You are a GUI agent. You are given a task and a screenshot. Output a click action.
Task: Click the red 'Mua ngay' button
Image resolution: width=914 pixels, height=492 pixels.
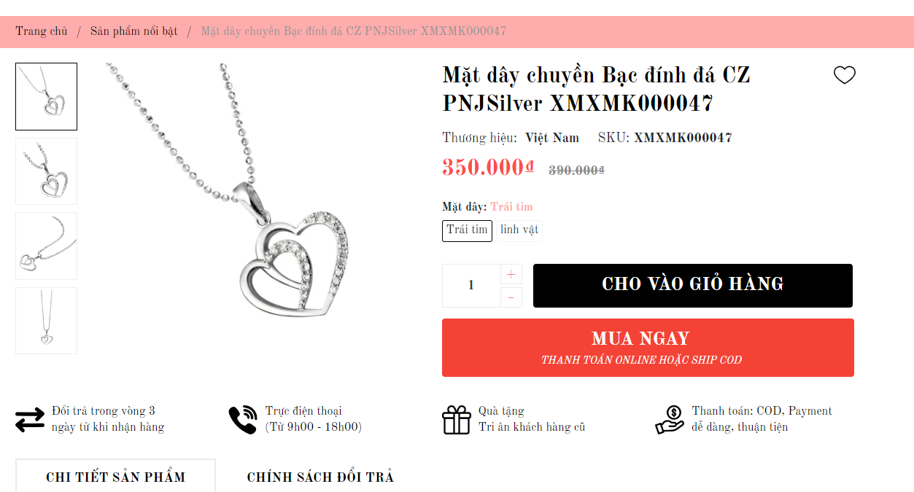648,348
